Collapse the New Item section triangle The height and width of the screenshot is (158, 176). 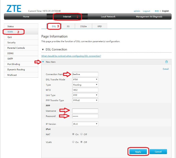(x=43, y=62)
